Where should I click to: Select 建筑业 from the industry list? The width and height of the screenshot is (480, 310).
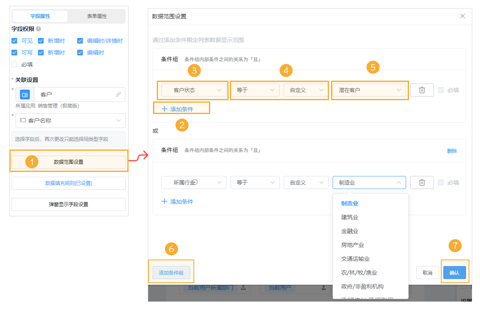click(x=349, y=217)
